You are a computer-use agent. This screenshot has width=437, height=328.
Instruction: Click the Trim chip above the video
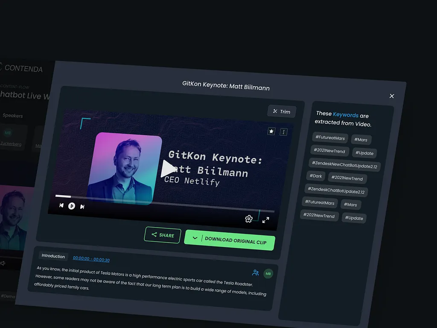[x=281, y=111]
